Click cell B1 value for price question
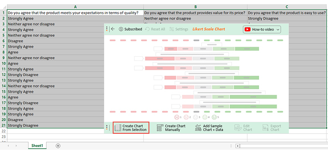 [x=196, y=13]
